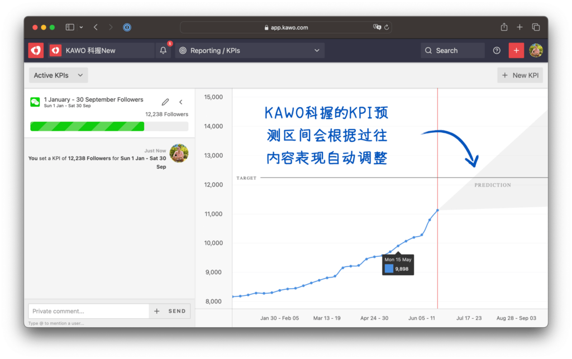Screen dimensions: 572x359
Task: Click the green followers progress bar
Action: [x=87, y=127]
